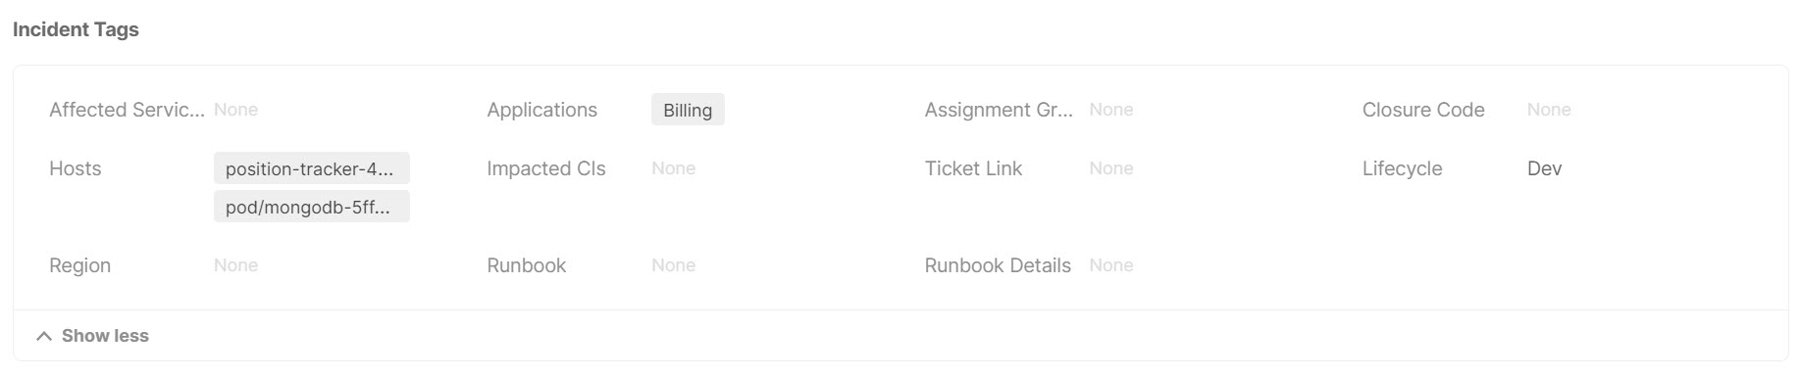Click the Show less text link
1800x377 pixels.
(x=105, y=336)
